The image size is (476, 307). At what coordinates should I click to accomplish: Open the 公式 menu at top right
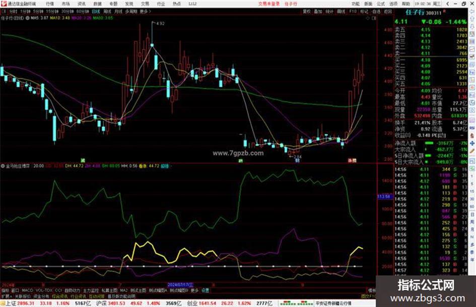click(381, 4)
